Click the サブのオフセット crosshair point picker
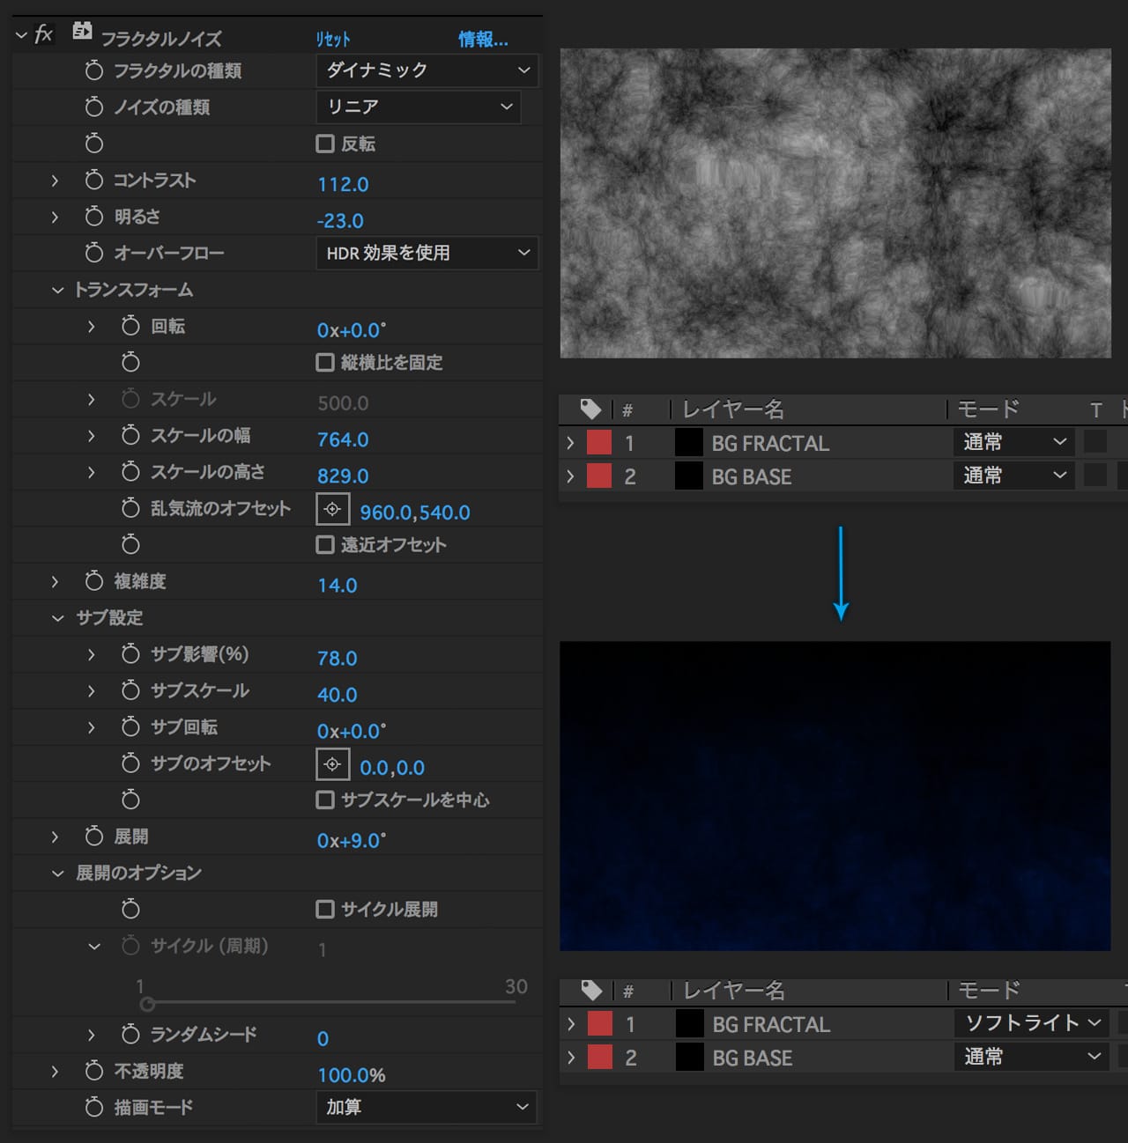The width and height of the screenshot is (1128, 1143). (x=332, y=764)
